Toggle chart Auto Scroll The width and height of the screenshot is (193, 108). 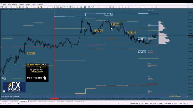click(74, 7)
